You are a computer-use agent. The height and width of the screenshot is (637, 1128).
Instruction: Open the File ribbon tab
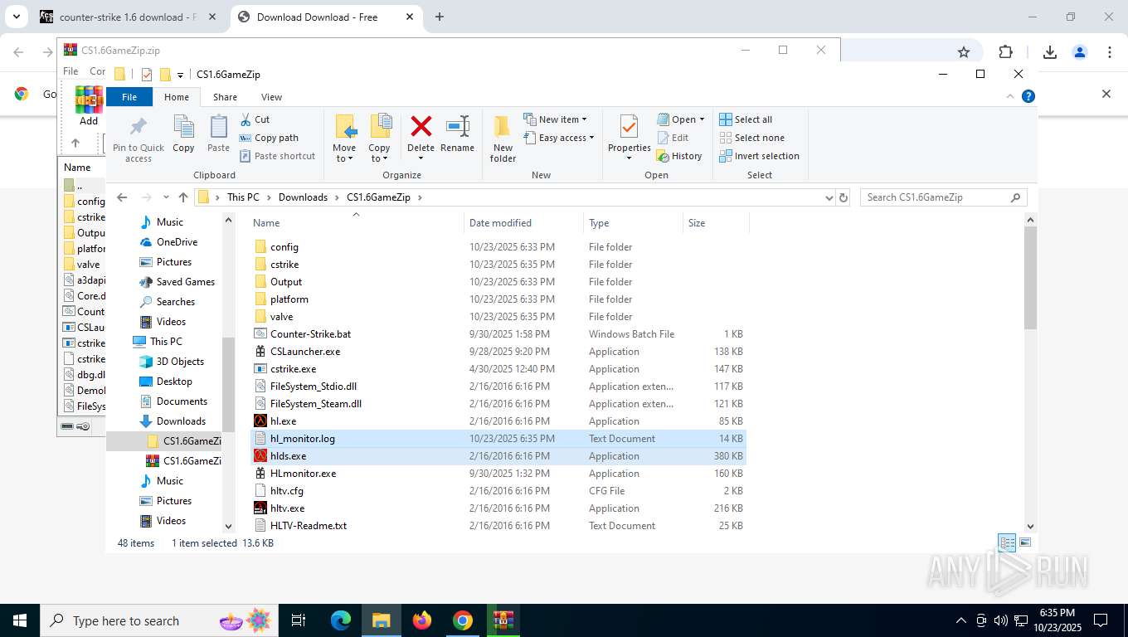pos(129,97)
